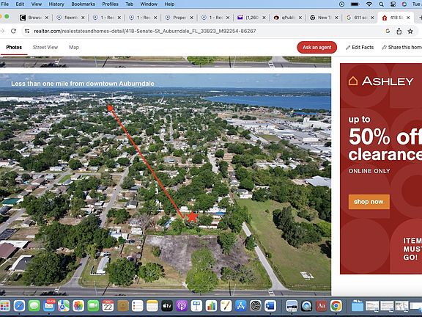
Task: Open Numbers from the dock
Action: (x=211, y=306)
